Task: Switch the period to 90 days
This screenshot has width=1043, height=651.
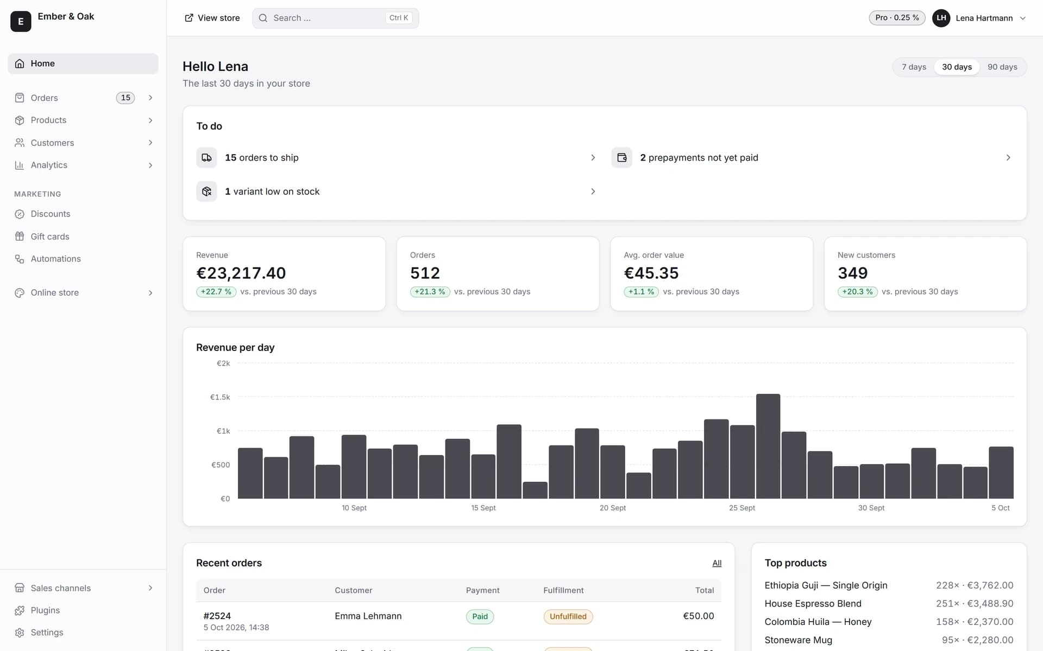Action: point(1002,67)
